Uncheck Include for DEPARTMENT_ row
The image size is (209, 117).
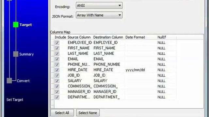[x=57, y=97]
